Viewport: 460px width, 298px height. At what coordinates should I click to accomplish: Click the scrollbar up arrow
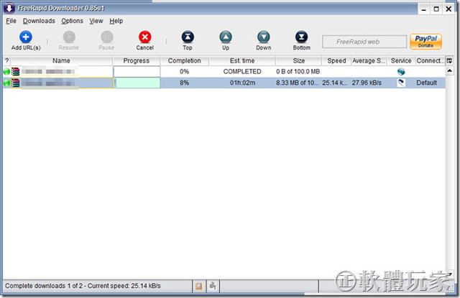449,70
